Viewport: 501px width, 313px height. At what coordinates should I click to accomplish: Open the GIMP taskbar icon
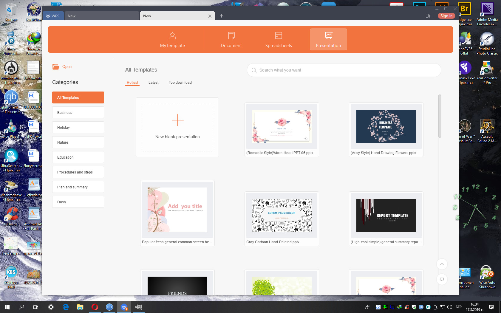139,307
